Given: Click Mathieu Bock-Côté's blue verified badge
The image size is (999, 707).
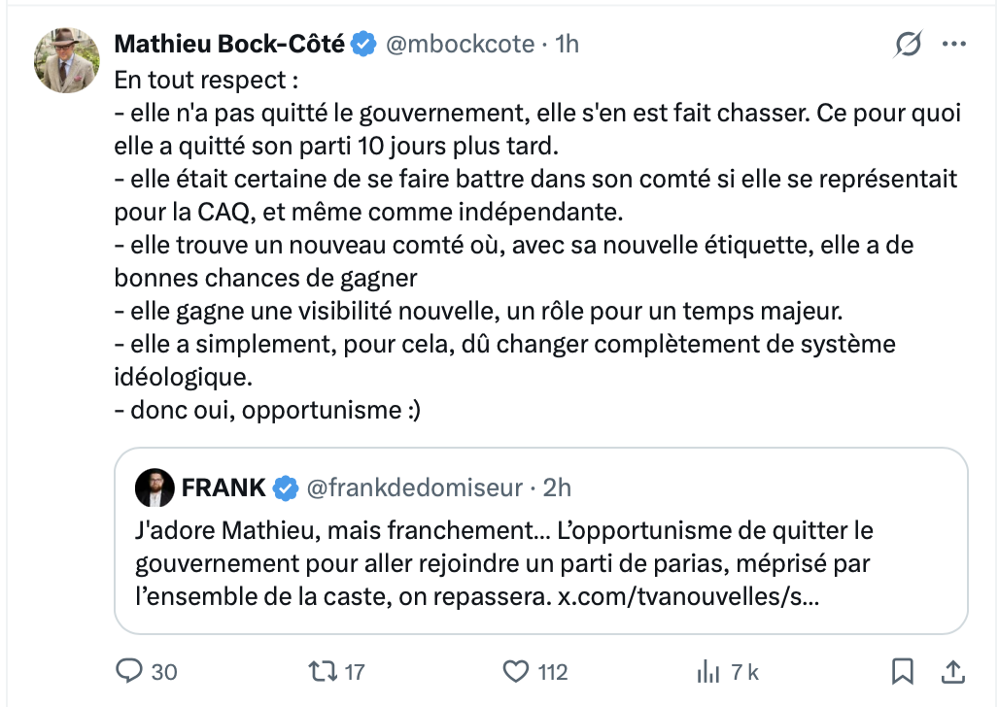Looking at the screenshot, I should click(x=363, y=44).
